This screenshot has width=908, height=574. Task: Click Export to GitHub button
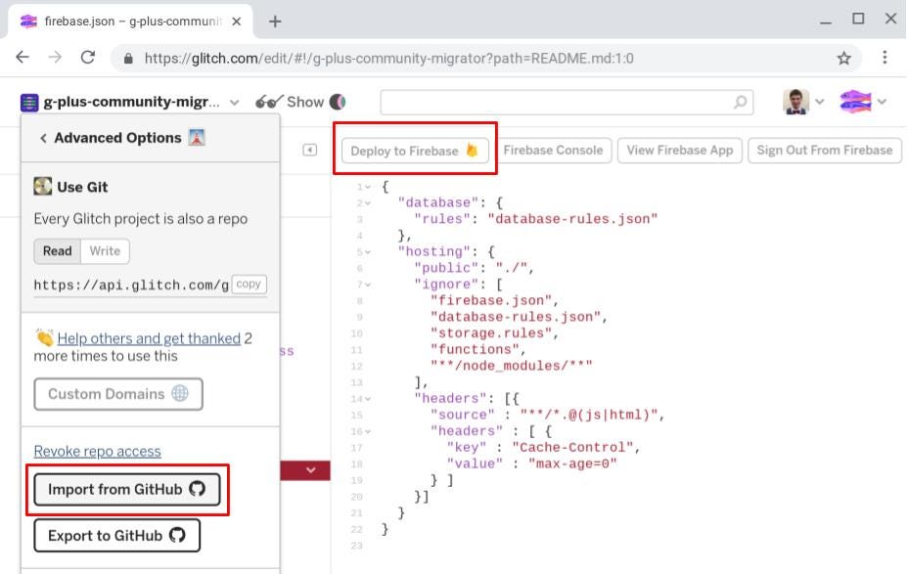tap(117, 536)
